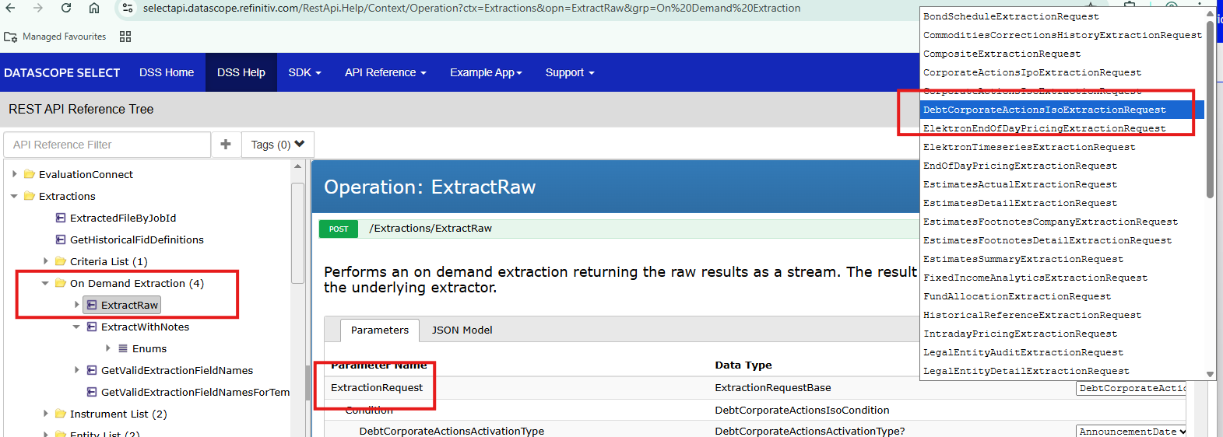
Task: Click the On Demand Extraction folder icon
Action: click(61, 283)
